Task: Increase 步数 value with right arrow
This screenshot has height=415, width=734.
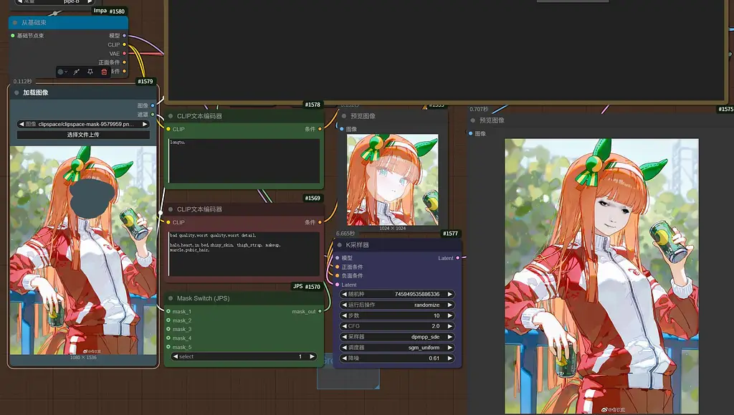Action: (x=449, y=315)
